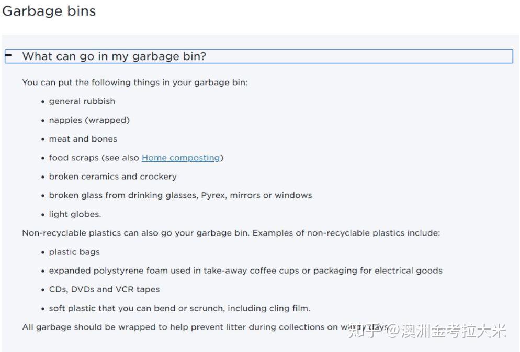Click 'broken ceramics and crockery' item
The image size is (520, 352).
(x=113, y=177)
